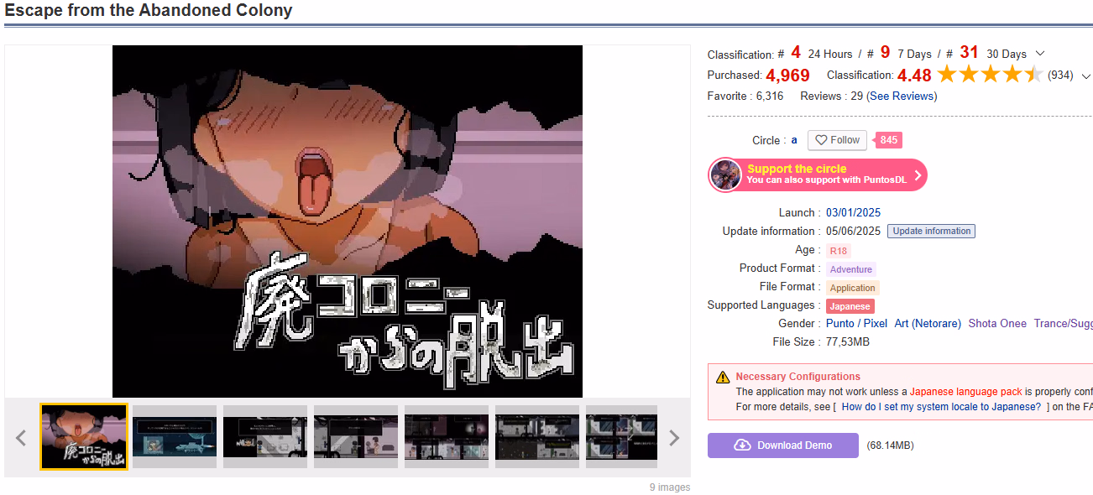Click the Update information button
Viewport: 1093px width, 495px height.
pyautogui.click(x=931, y=231)
